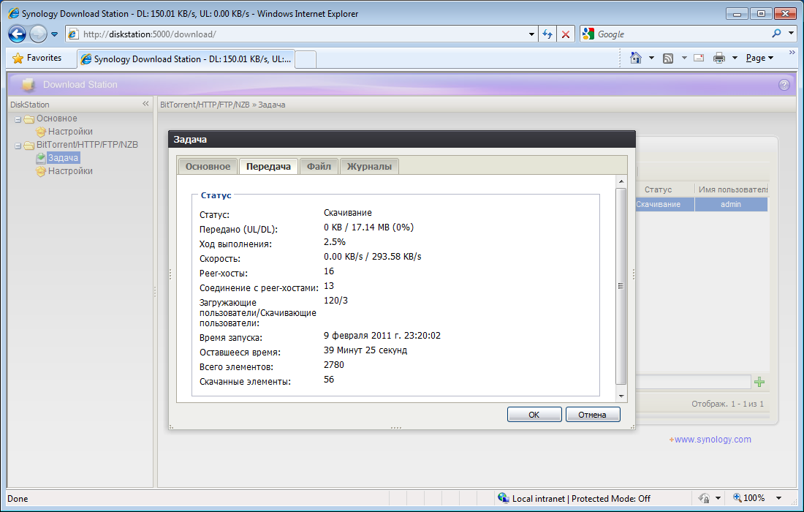Click the red Stop loading icon
This screenshot has height=512, width=804.
[x=566, y=34]
